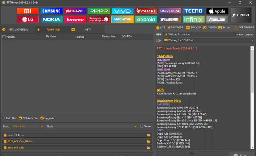The width and height of the screenshot is (256, 156).
Task: Select the Xiaomi MI brand icon
Action: [28, 11]
